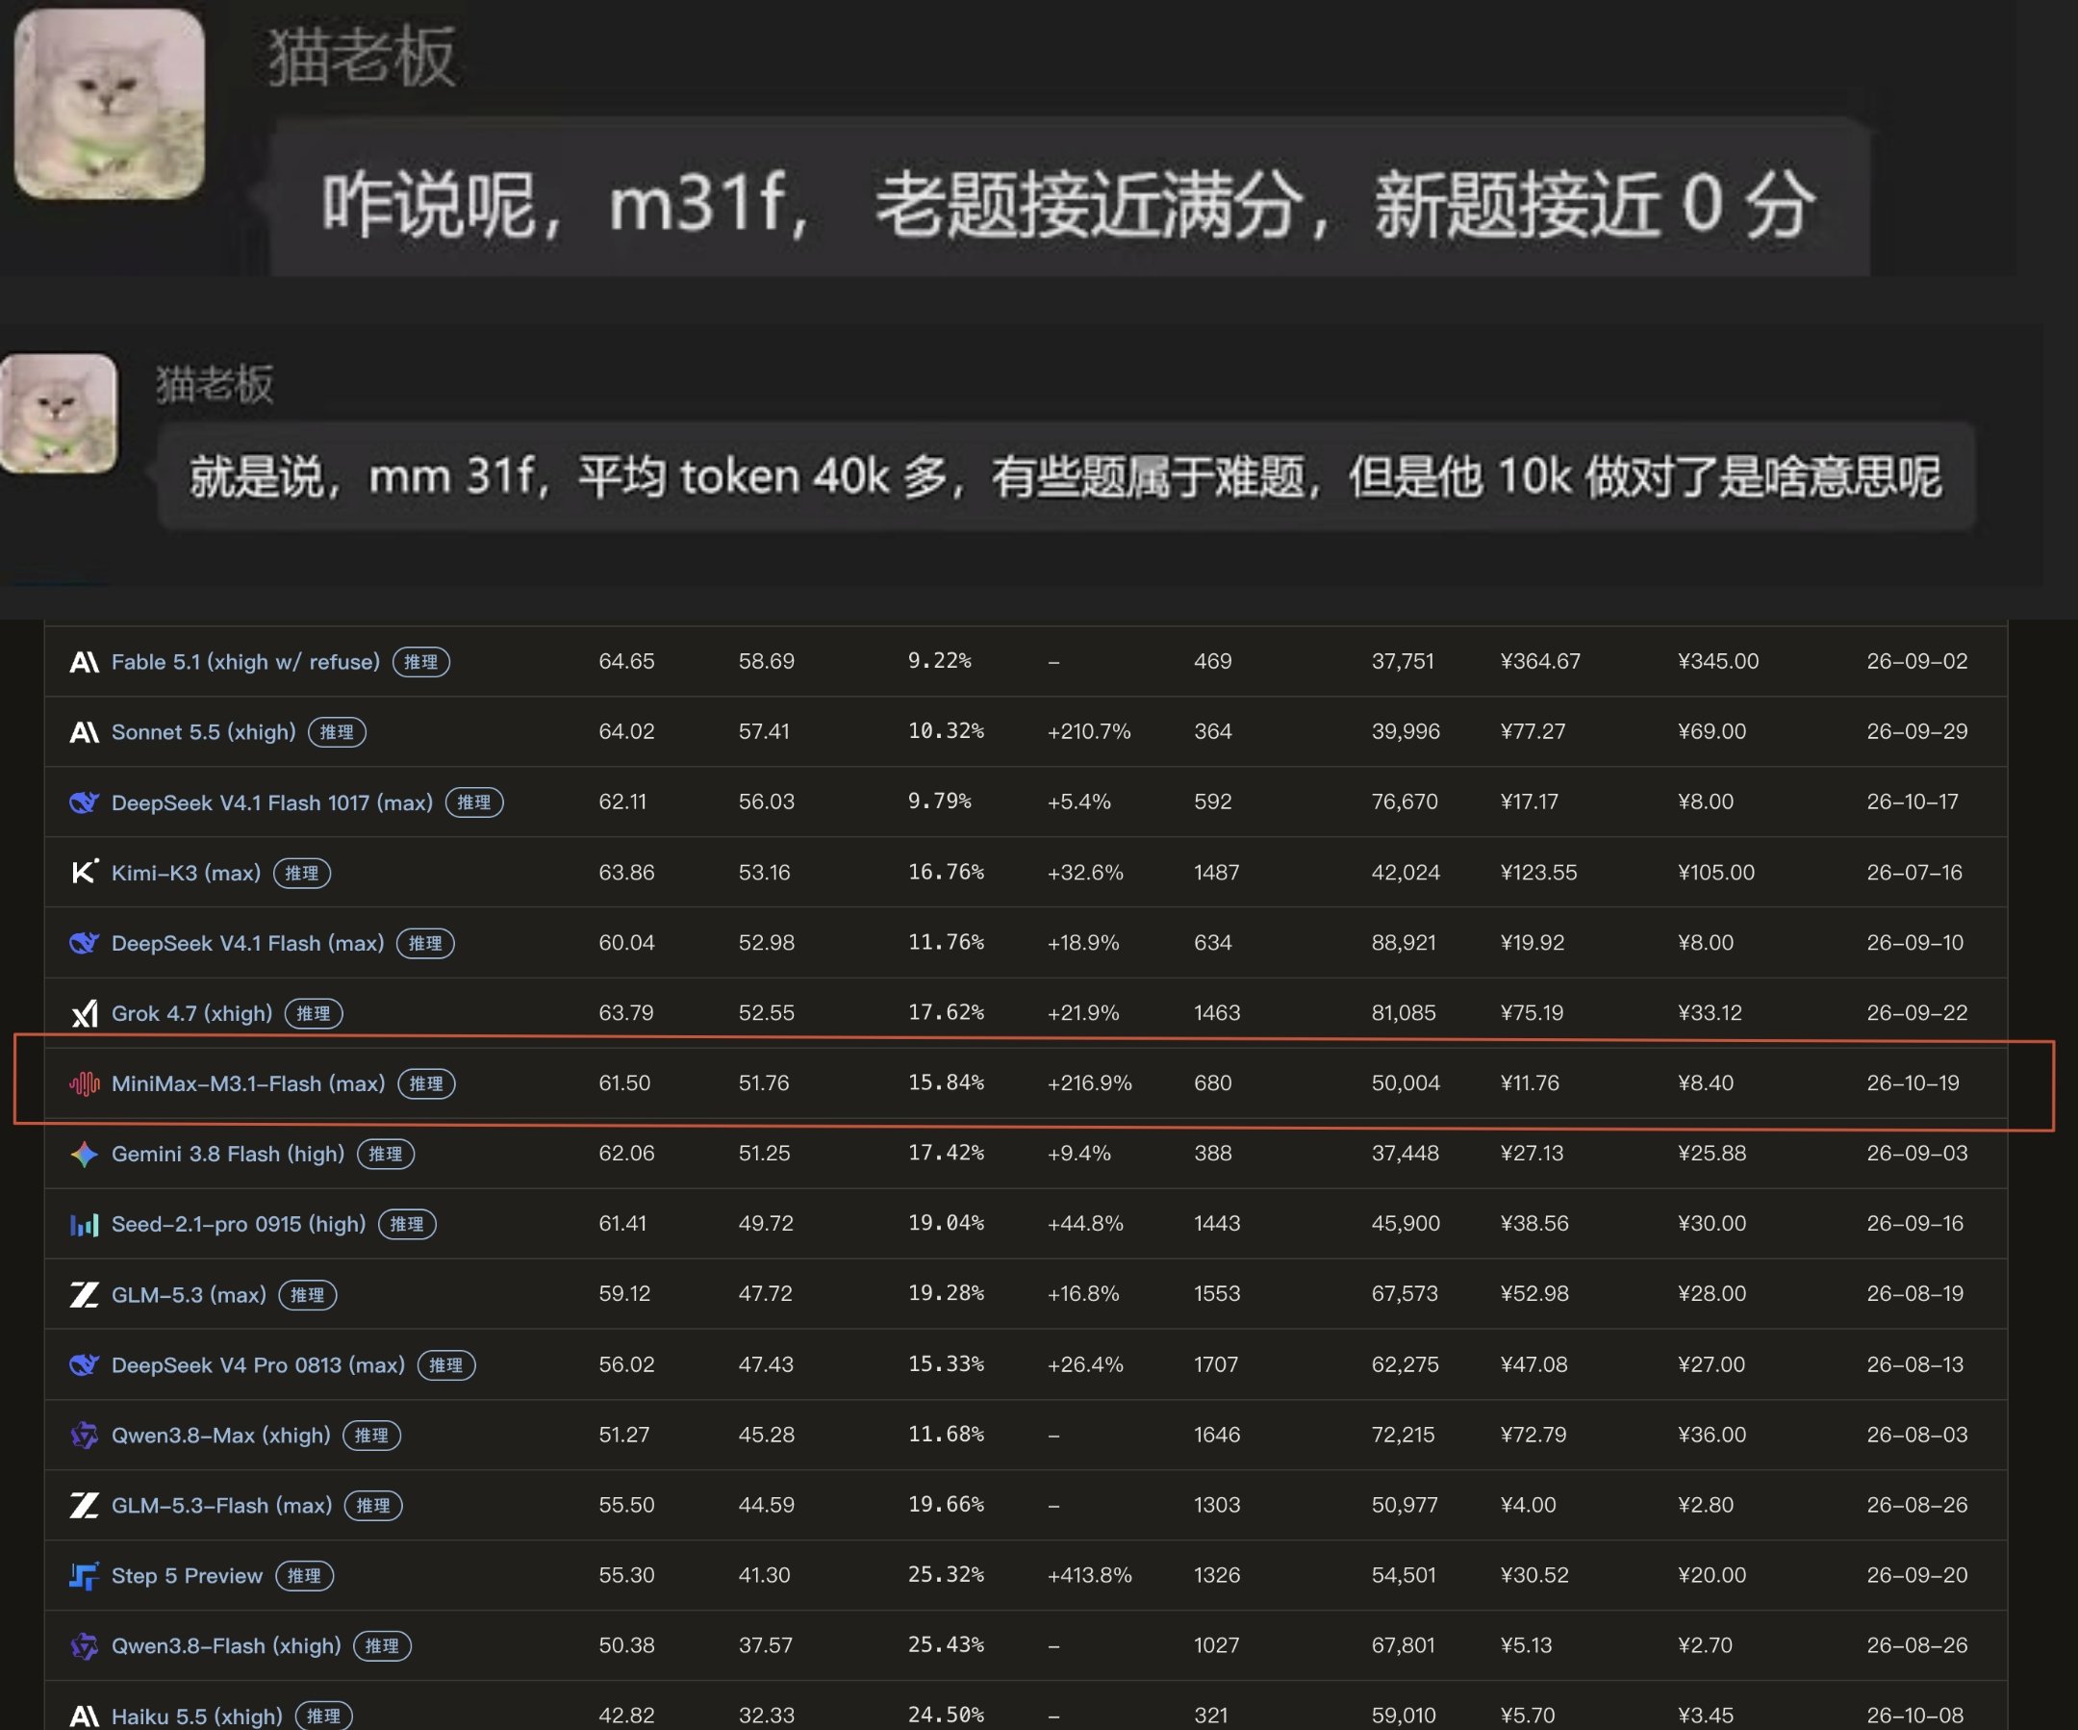
Task: Click the 88,921 token count cell
Action: pyautogui.click(x=1404, y=942)
